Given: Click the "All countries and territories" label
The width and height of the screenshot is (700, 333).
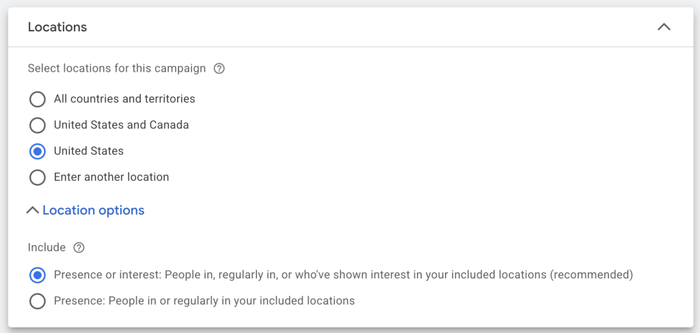Looking at the screenshot, I should pyautogui.click(x=124, y=99).
